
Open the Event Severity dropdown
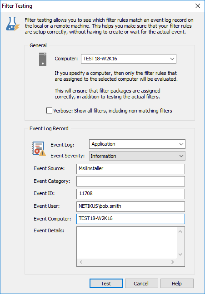coord(137,156)
